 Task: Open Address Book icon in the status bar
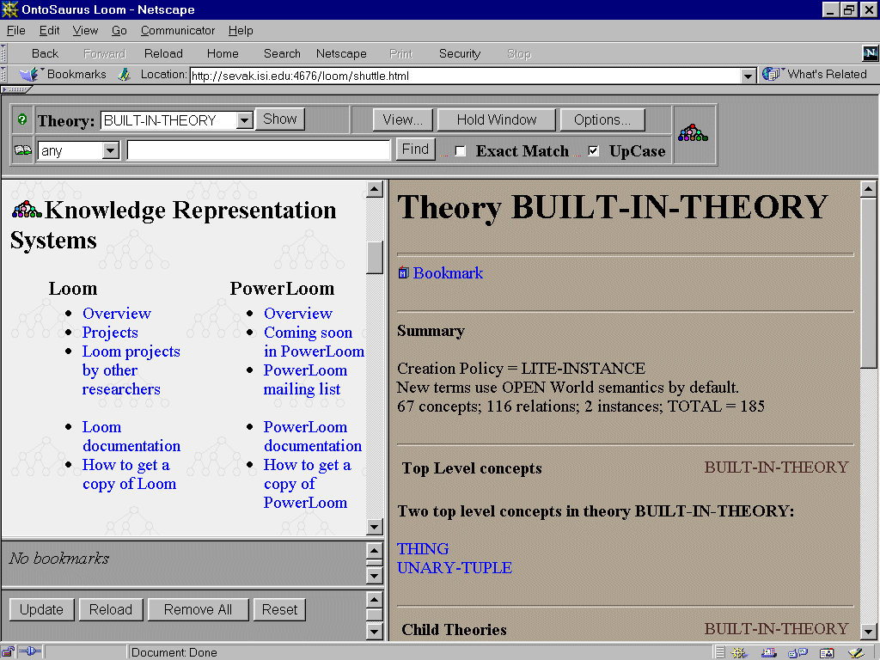tap(827, 652)
